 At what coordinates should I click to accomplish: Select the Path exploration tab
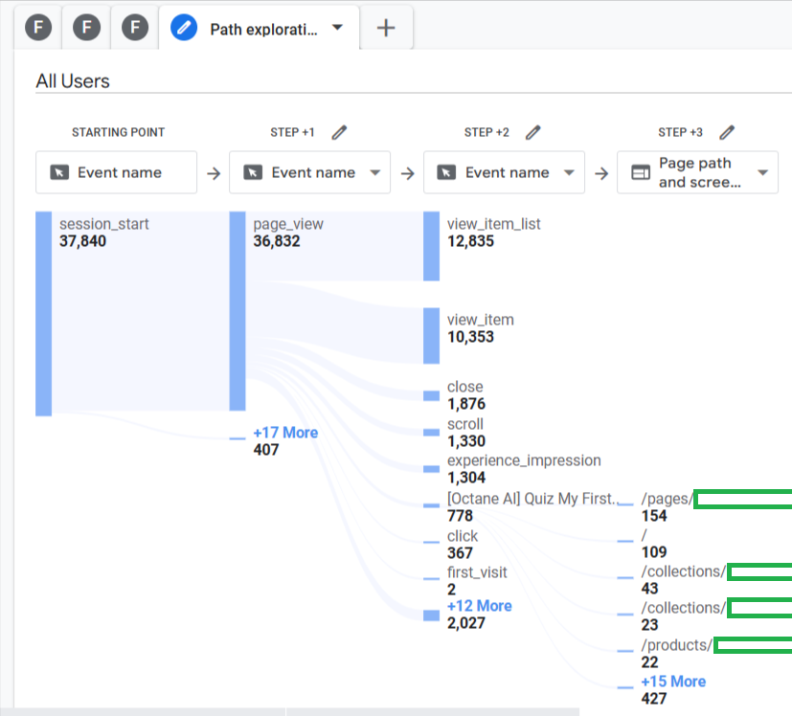(x=259, y=29)
